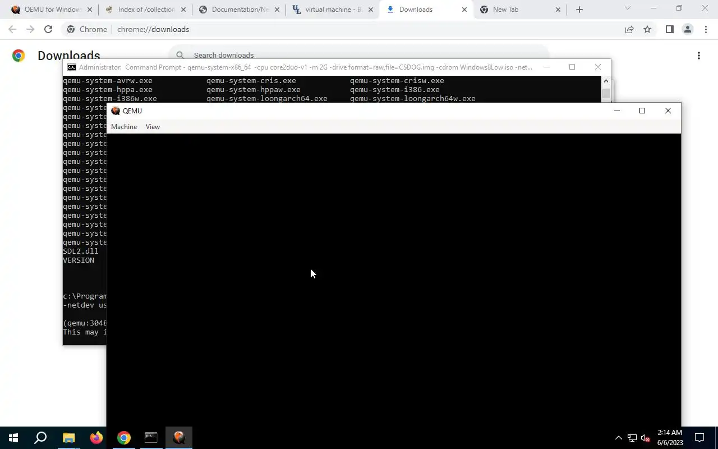
Task: Select SDL2.dll text in Command Prompt
Action: 81,251
